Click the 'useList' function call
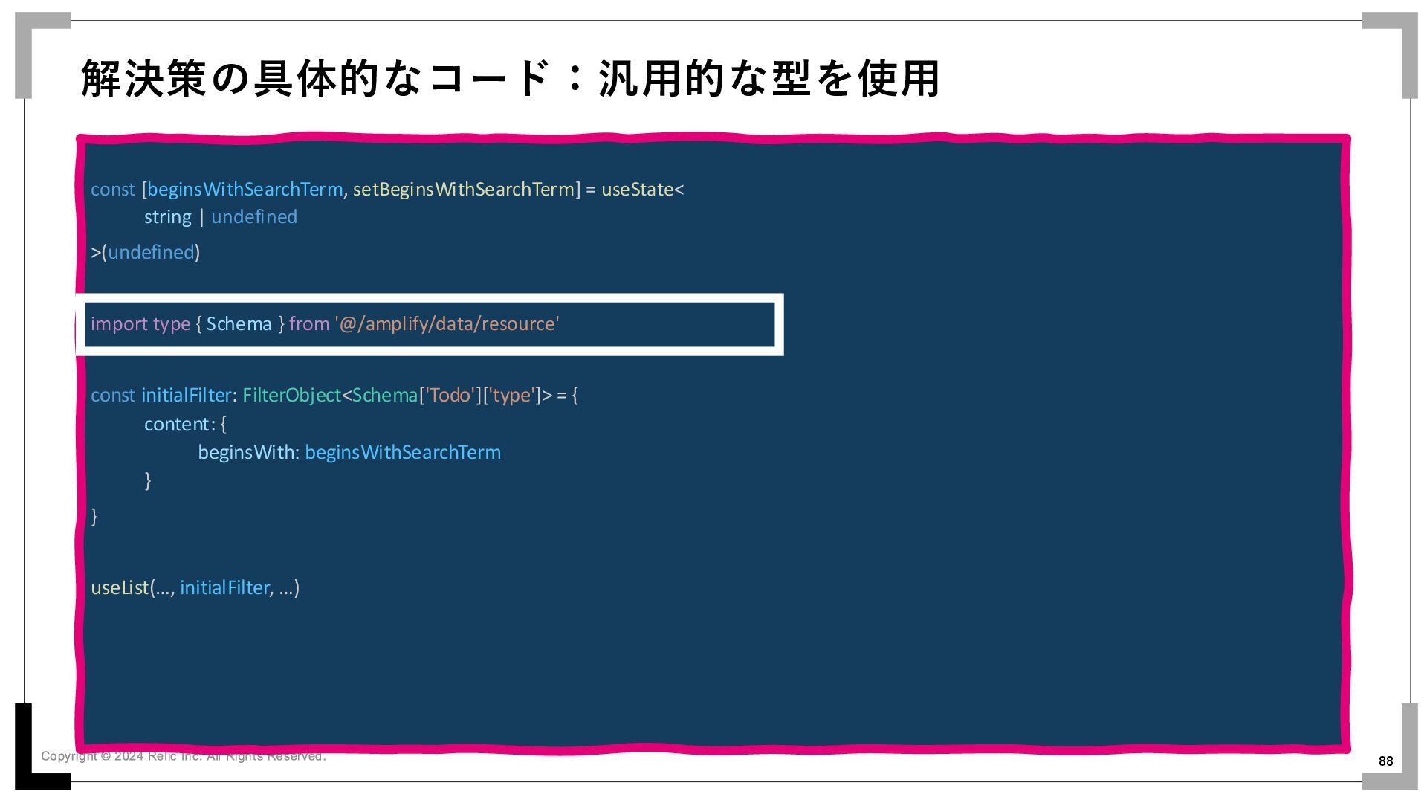The height and width of the screenshot is (803, 1427). tap(120, 588)
